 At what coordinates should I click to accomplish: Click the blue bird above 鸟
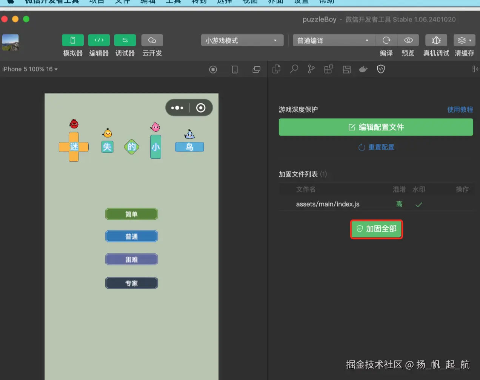[x=189, y=134]
